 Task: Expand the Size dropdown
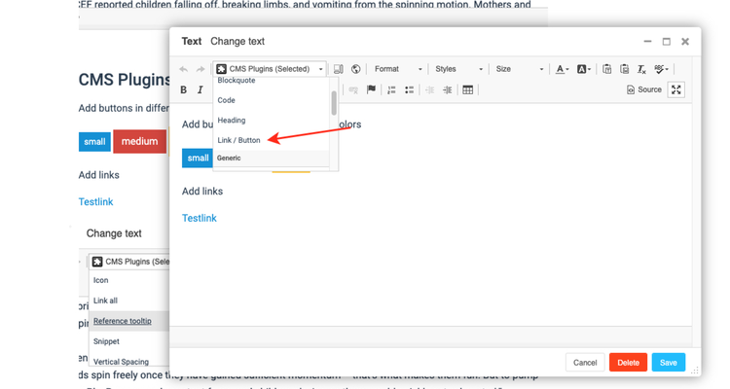(519, 69)
